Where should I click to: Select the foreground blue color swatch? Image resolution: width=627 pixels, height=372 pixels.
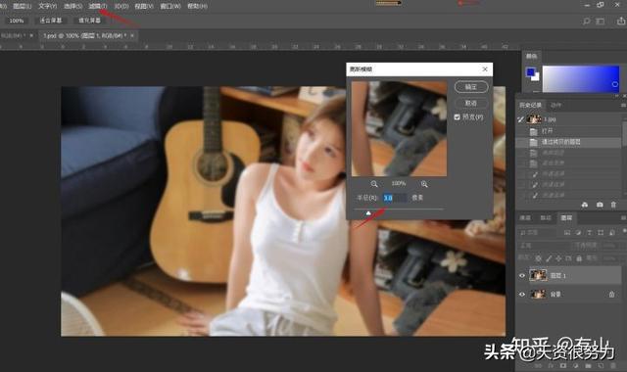tap(531, 71)
